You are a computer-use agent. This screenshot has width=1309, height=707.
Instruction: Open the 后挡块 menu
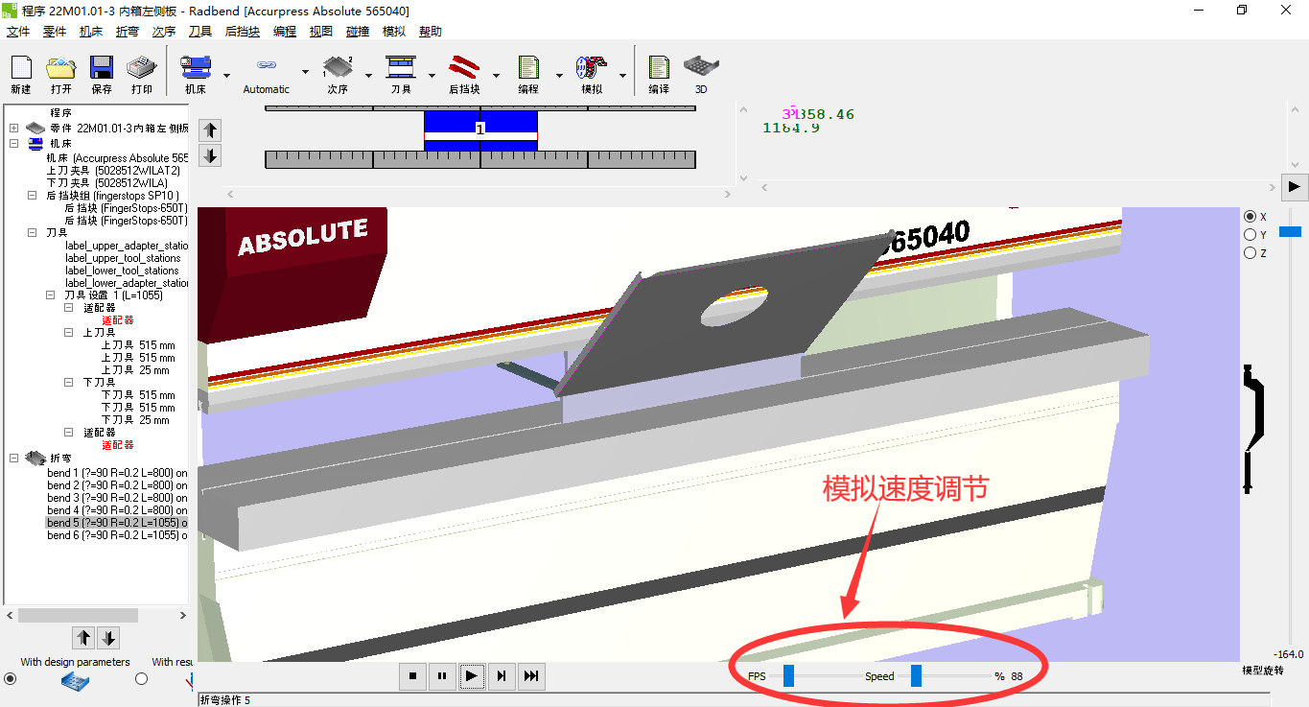point(243,31)
